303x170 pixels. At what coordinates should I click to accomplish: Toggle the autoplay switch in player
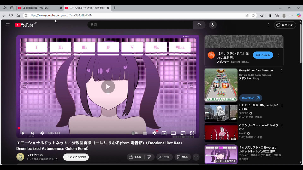[x=134, y=133]
